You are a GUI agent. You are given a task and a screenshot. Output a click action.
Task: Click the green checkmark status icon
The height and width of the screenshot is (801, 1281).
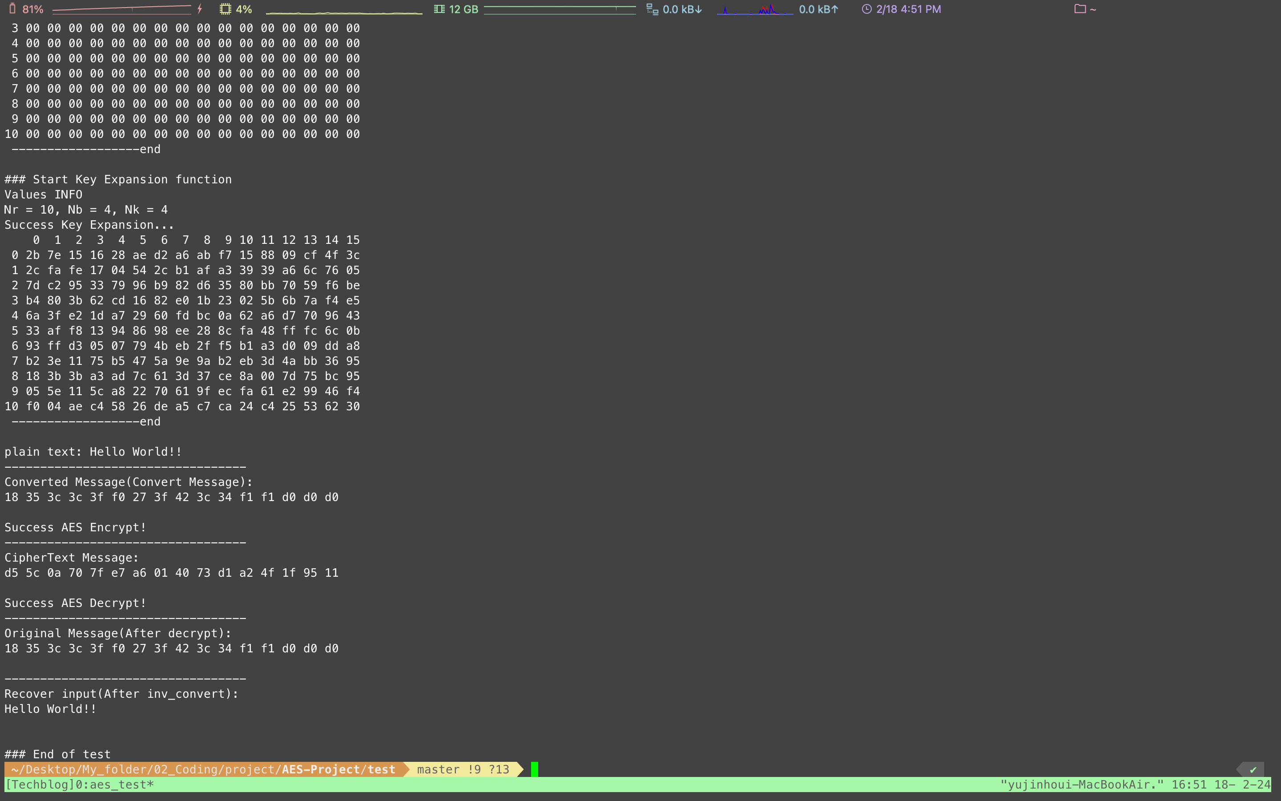pyautogui.click(x=1253, y=770)
